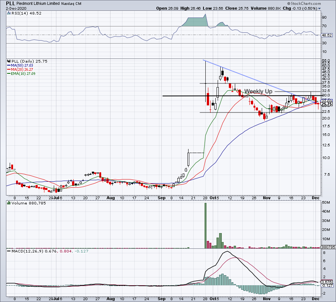Click the 55.0 label on price axis
The image size is (336, 302).
[326, 61]
